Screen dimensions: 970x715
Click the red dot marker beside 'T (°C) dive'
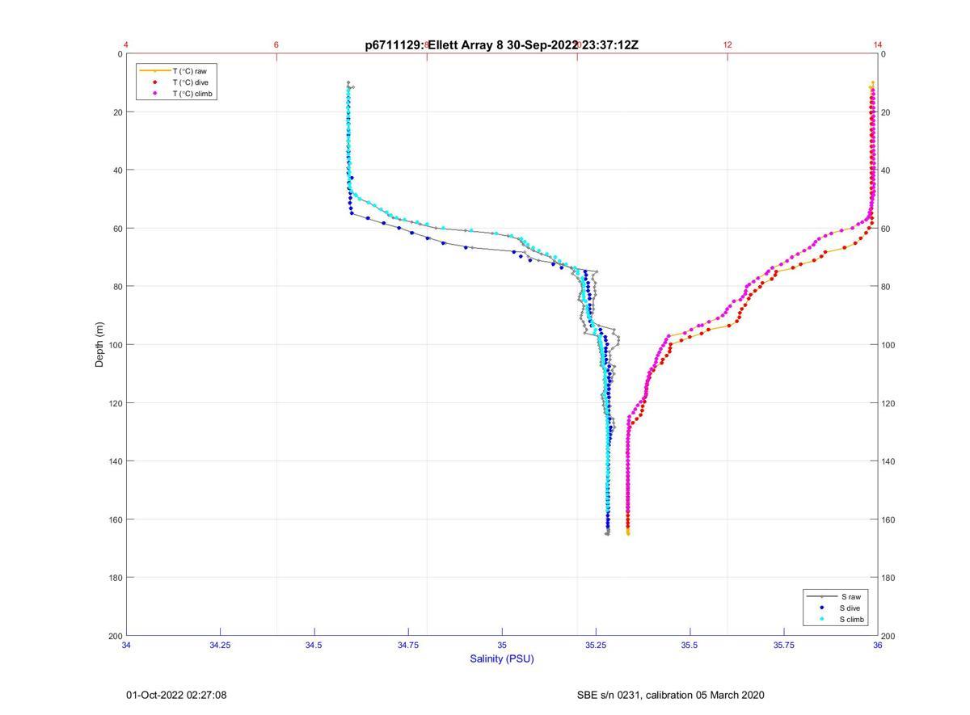coord(154,82)
